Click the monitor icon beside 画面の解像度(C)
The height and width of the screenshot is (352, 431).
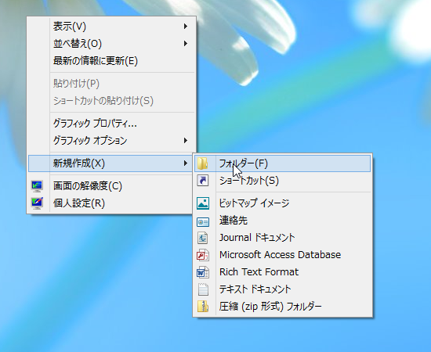point(37,186)
